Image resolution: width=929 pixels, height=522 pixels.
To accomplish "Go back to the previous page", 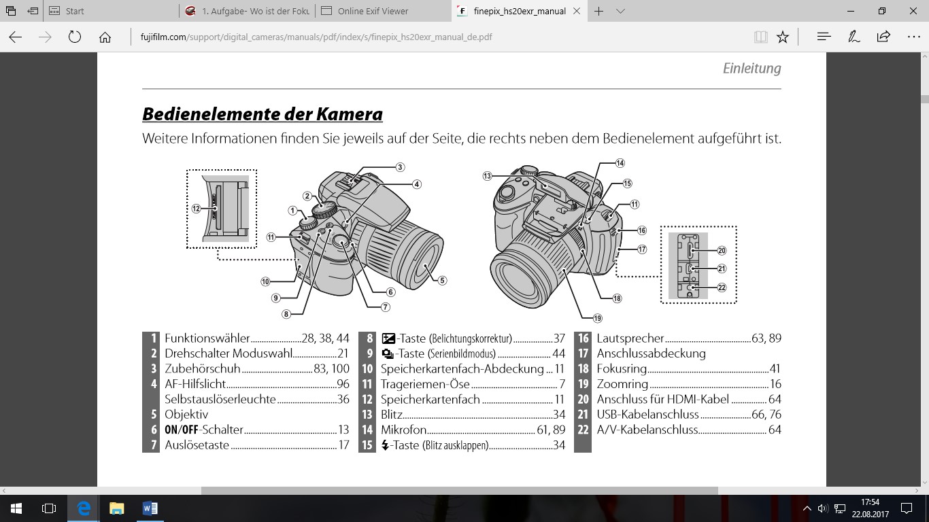I will 15,37.
